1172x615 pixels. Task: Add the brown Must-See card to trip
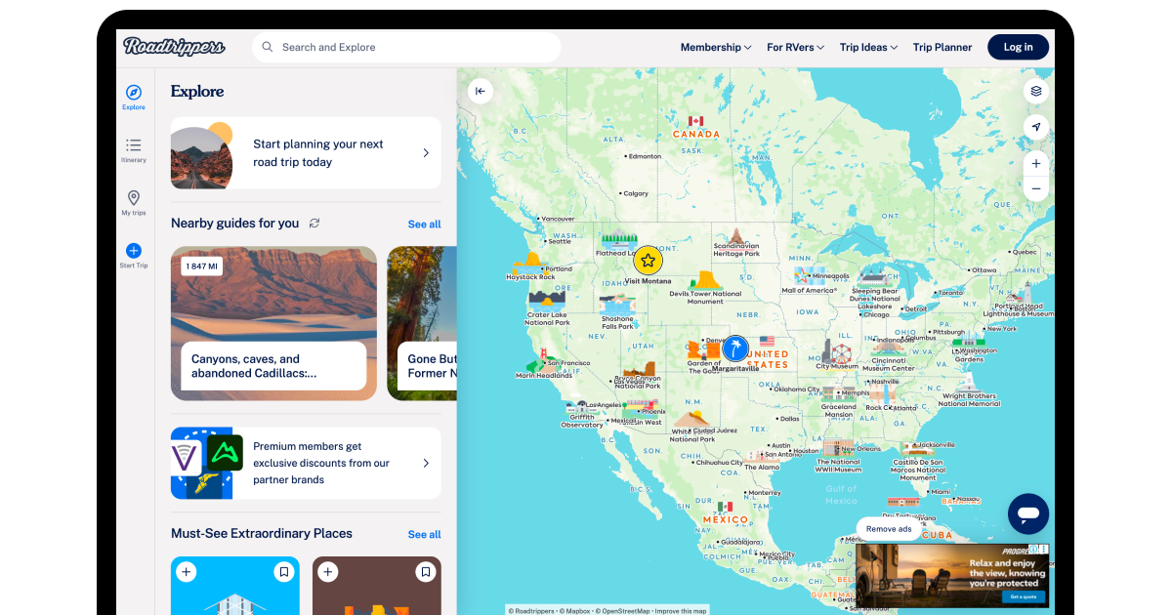[x=328, y=572]
